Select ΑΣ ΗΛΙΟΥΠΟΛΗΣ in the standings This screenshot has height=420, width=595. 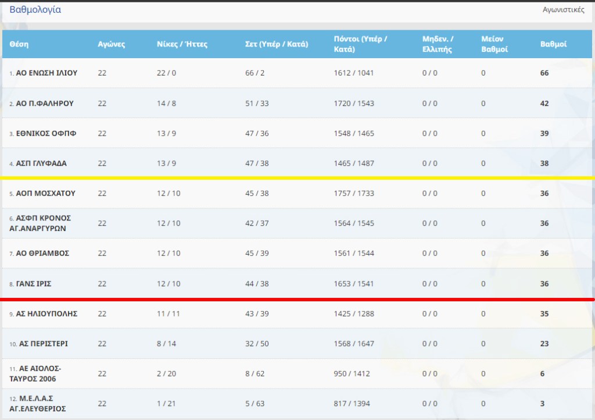tap(48, 314)
